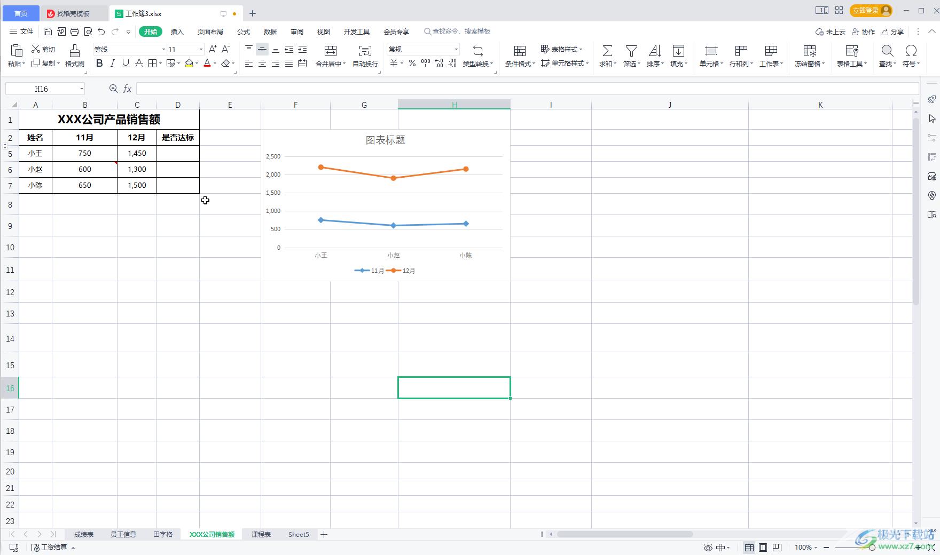Screen dimensions: 940x555
Task: Open the 数据 (Data) ribbon tab
Action: (270, 31)
